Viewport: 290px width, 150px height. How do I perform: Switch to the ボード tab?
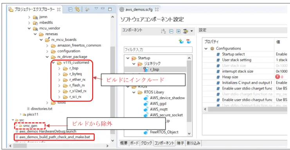point(134,143)
